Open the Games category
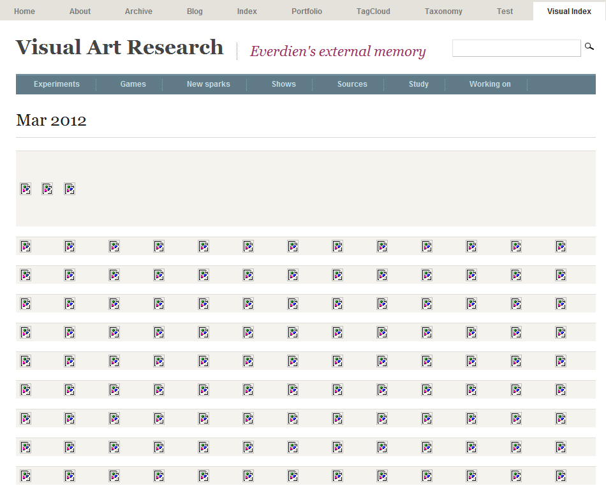This screenshot has width=606, height=493. [x=133, y=84]
